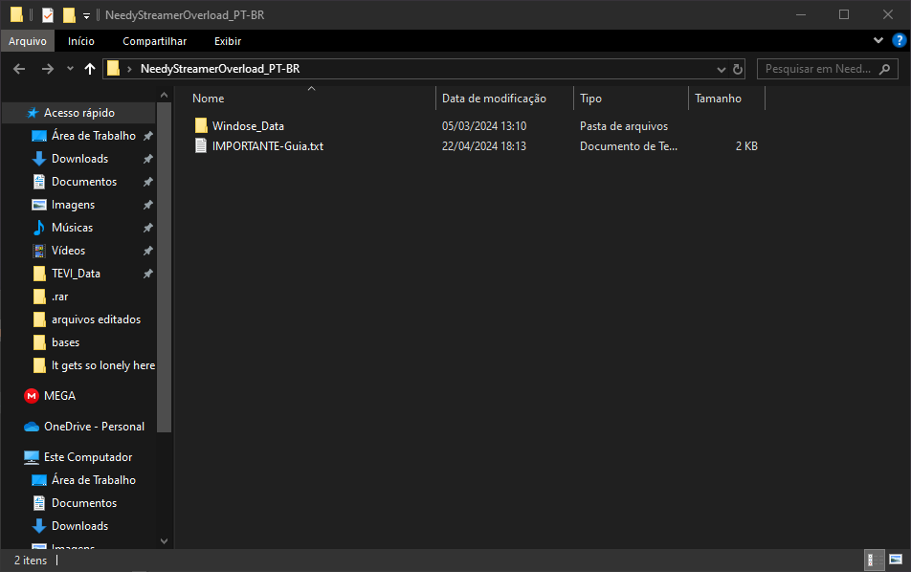Sort by Data de modificação column

(x=494, y=99)
